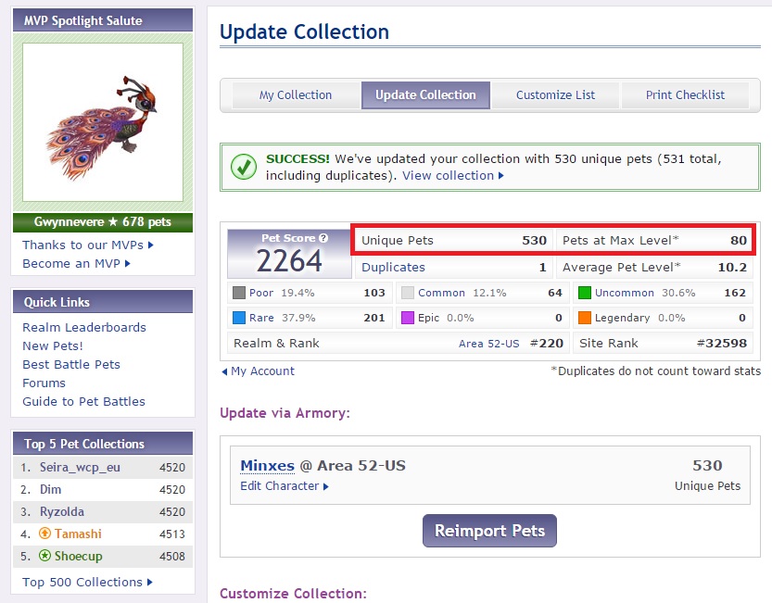This screenshot has width=772, height=603.
Task: Open the Customize List tab
Action: tap(555, 94)
